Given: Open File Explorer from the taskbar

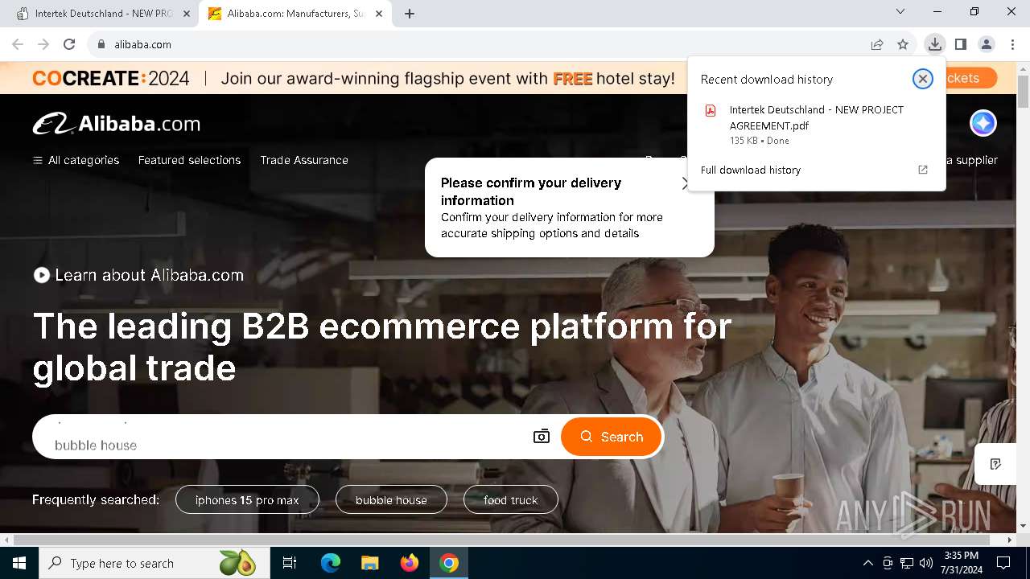Looking at the screenshot, I should 370,563.
